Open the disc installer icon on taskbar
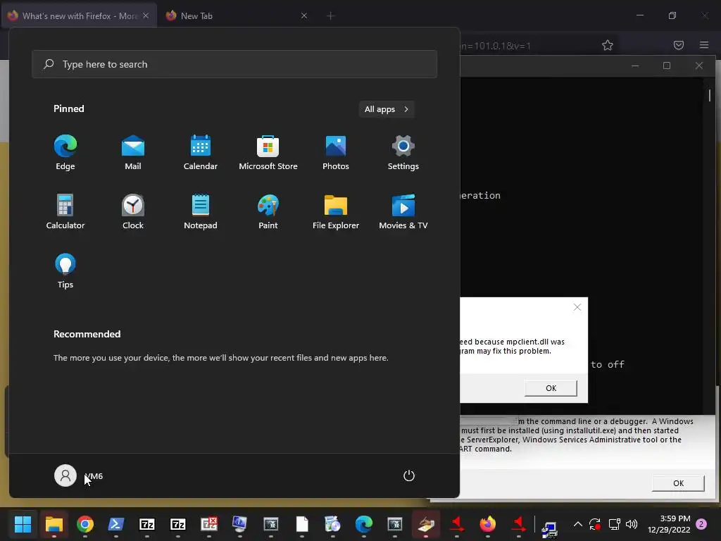 pyautogui.click(x=332, y=524)
